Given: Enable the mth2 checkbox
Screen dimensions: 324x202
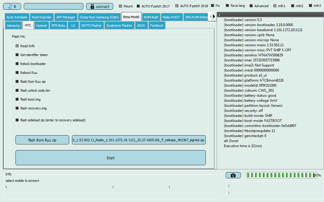Looking at the screenshot, I should (297, 6).
